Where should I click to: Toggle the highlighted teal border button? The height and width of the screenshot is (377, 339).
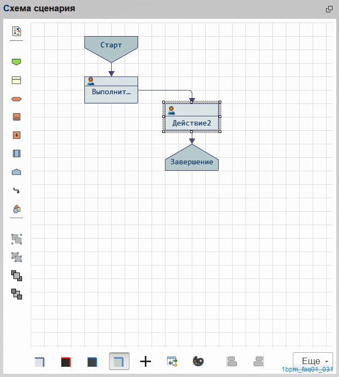point(119,361)
